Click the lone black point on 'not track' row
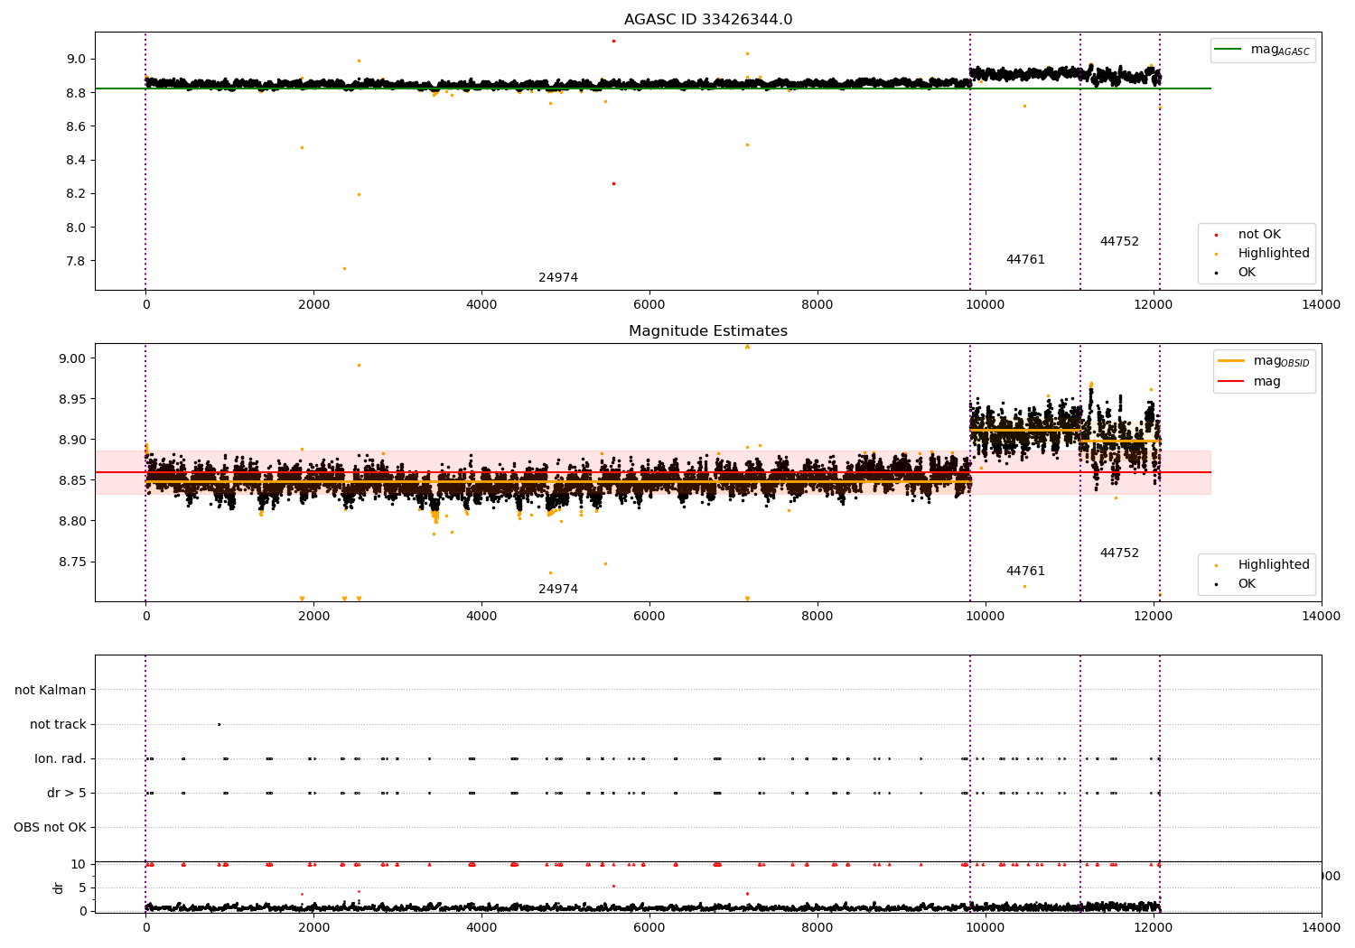 click(219, 724)
